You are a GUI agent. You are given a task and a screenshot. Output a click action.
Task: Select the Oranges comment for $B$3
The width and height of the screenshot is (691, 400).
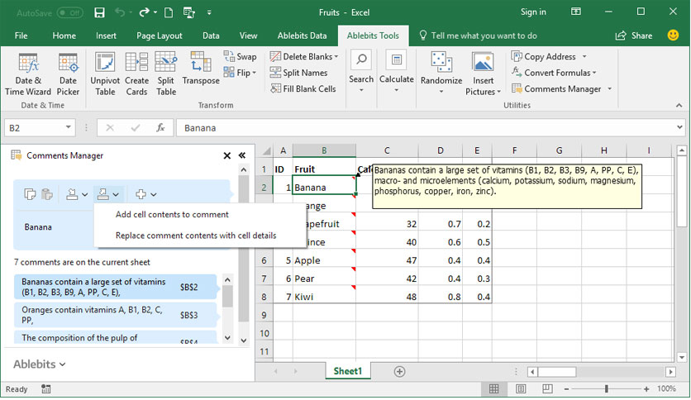tap(115, 315)
